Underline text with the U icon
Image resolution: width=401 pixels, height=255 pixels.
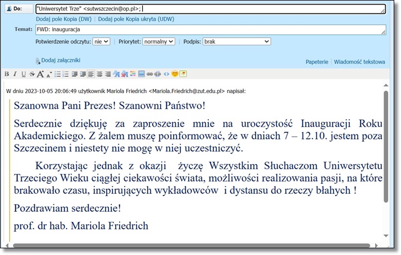coord(24,74)
